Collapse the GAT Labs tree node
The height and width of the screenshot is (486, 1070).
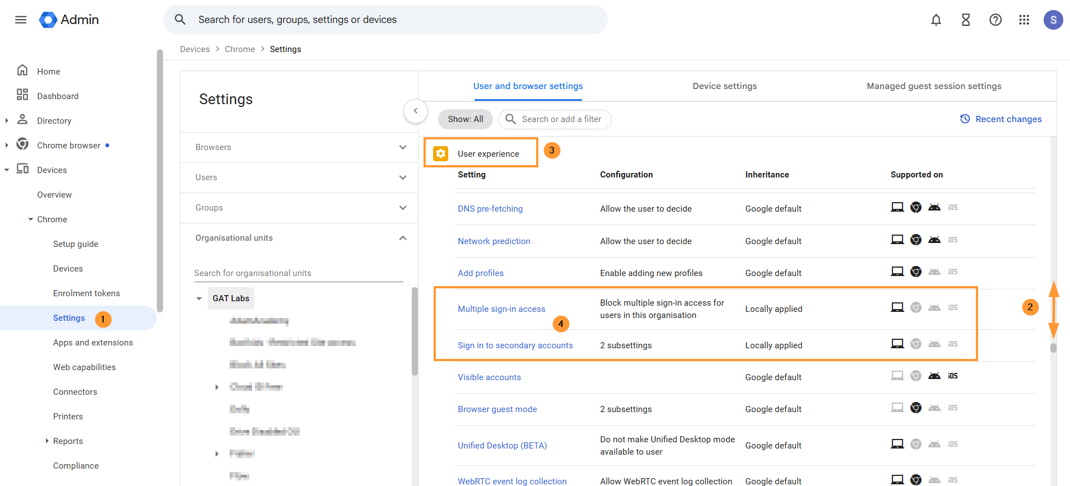(x=199, y=298)
